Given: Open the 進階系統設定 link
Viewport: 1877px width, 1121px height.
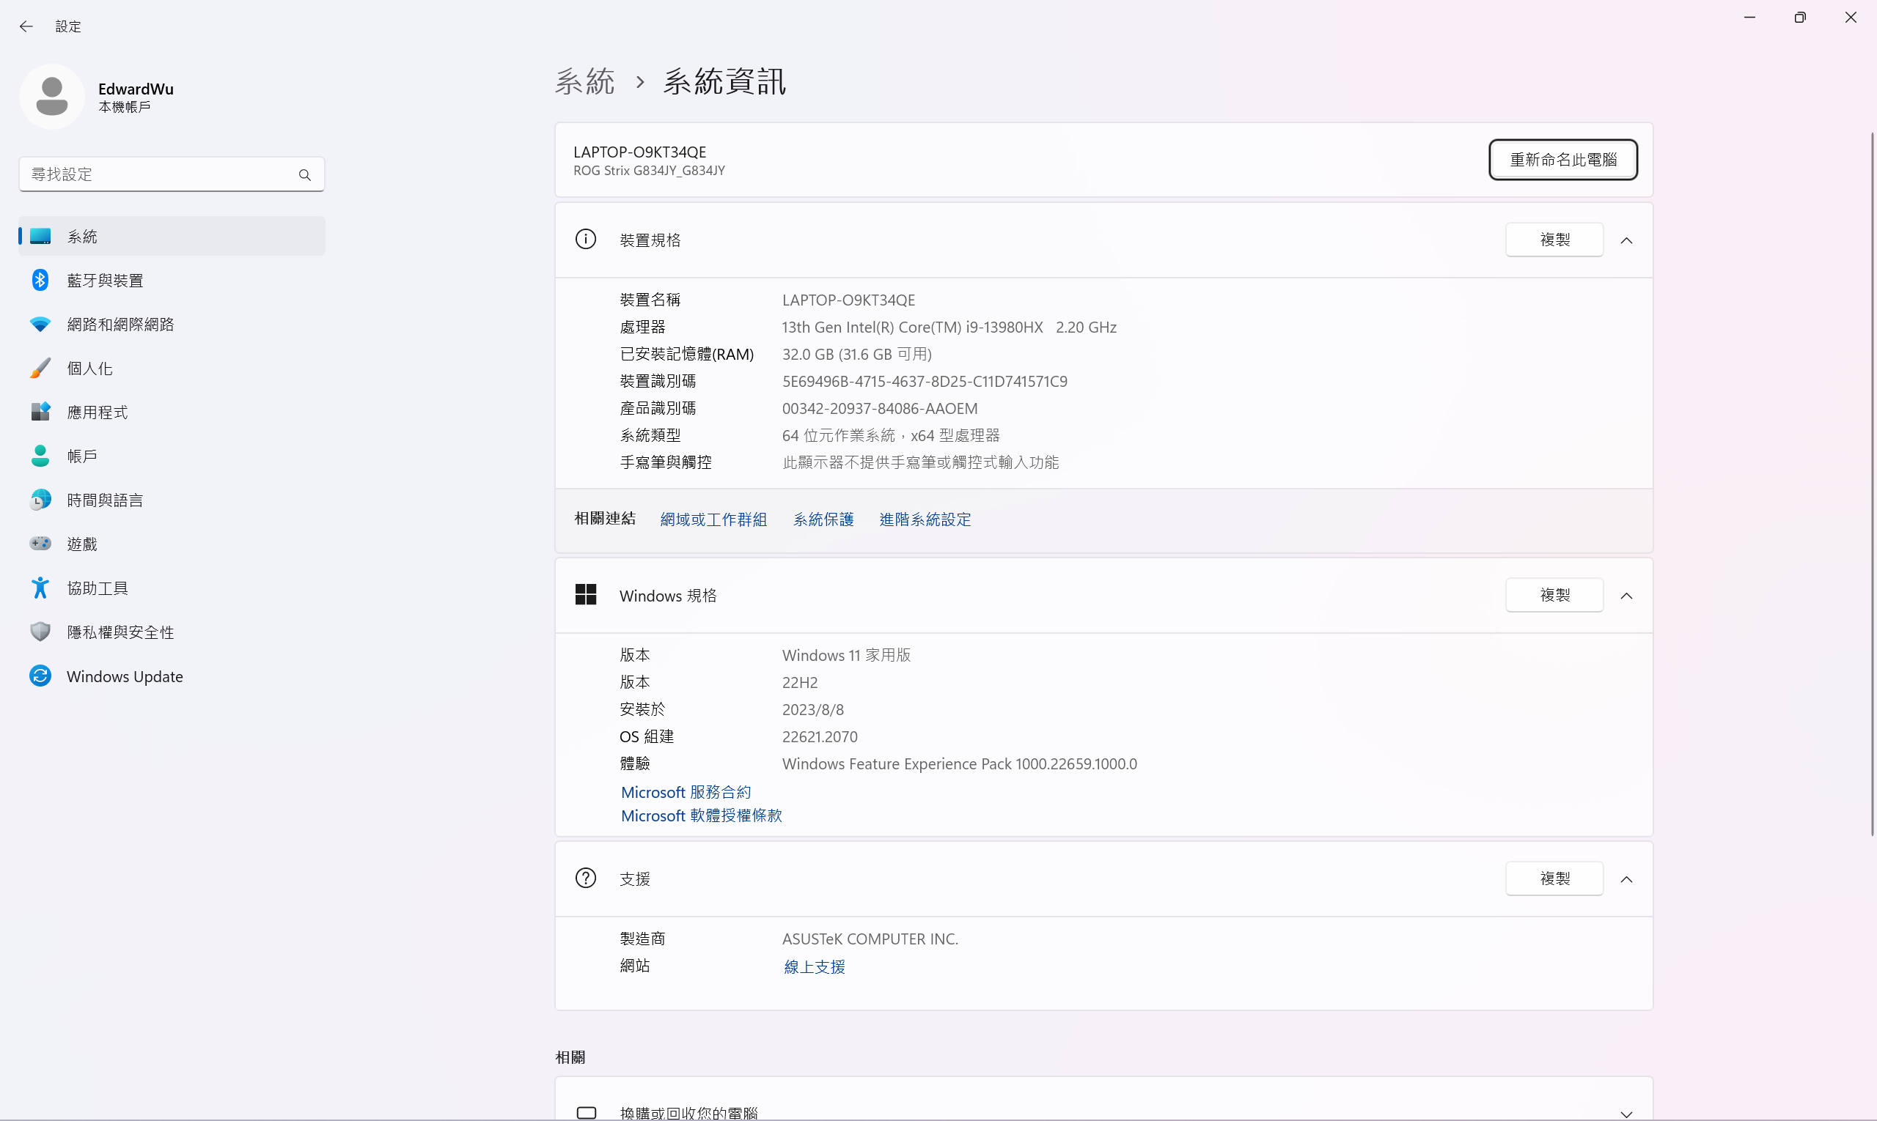Looking at the screenshot, I should (x=925, y=519).
